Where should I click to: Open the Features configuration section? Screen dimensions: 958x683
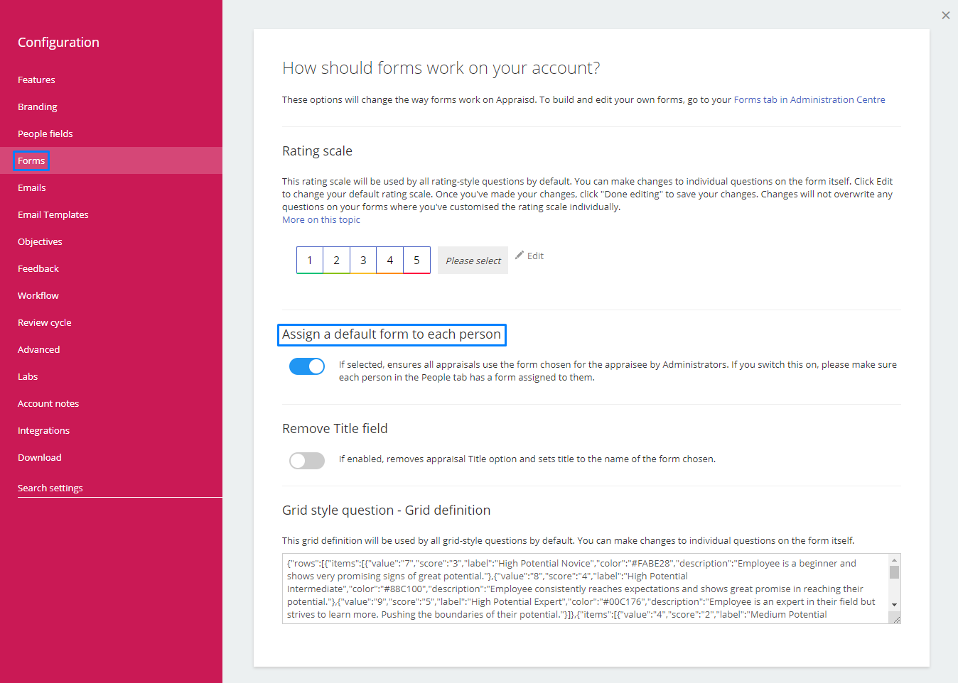(x=36, y=80)
